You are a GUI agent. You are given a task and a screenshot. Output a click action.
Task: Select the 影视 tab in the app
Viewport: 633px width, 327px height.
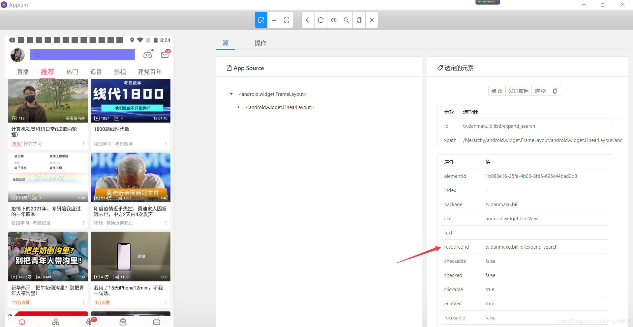(120, 72)
